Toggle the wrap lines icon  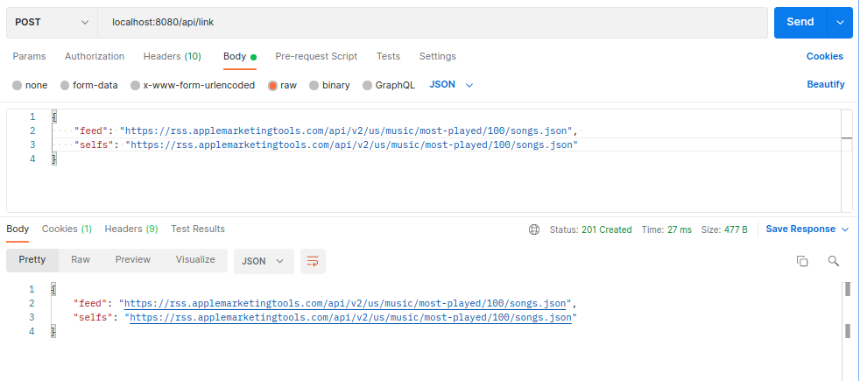pos(313,261)
